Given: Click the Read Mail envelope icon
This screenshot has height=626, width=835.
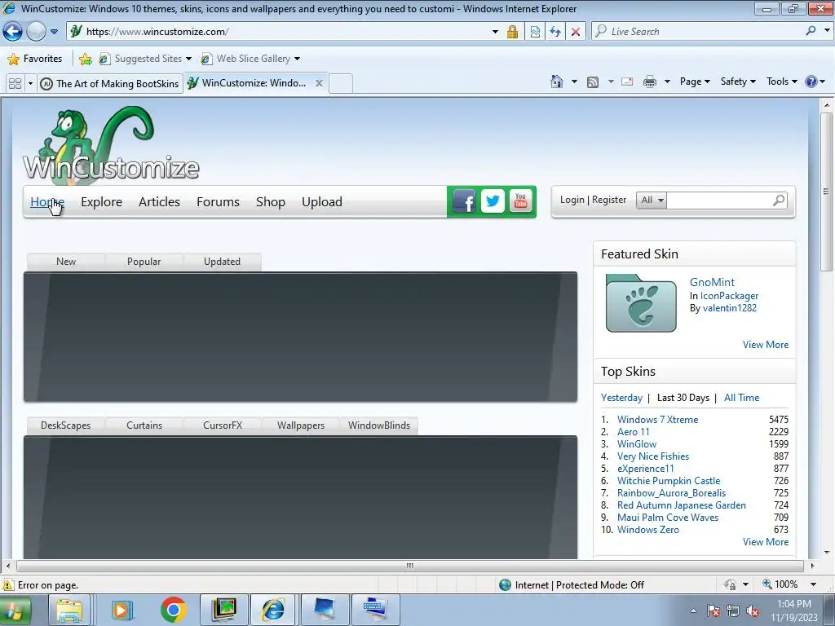Looking at the screenshot, I should click(x=627, y=82).
